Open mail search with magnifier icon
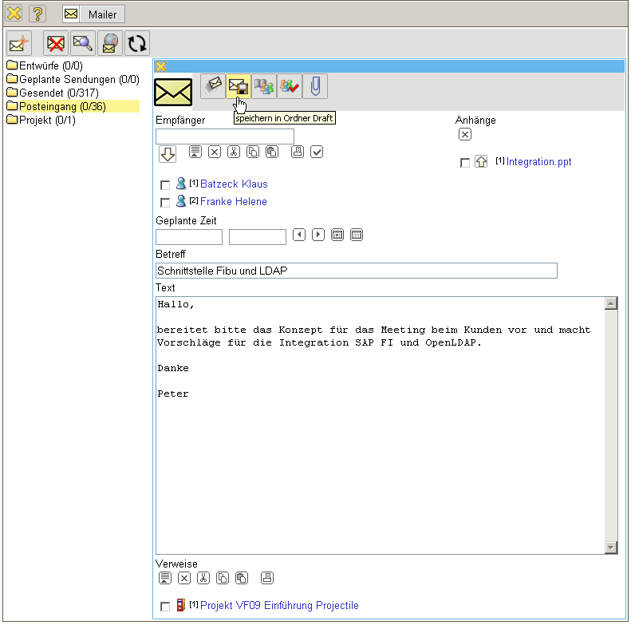The height and width of the screenshot is (625, 631). click(83, 43)
